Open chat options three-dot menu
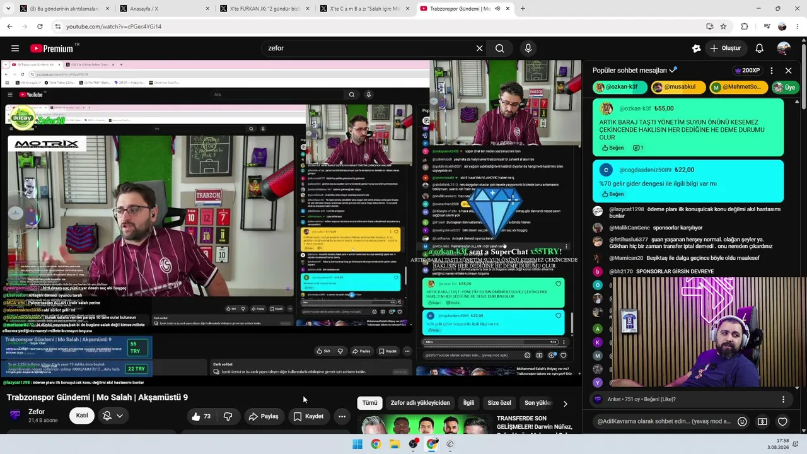This screenshot has height=454, width=807. click(x=772, y=71)
